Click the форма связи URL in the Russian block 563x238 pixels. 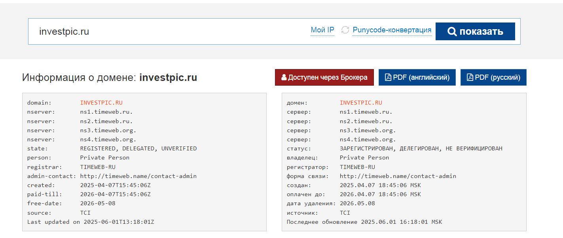[398, 176]
